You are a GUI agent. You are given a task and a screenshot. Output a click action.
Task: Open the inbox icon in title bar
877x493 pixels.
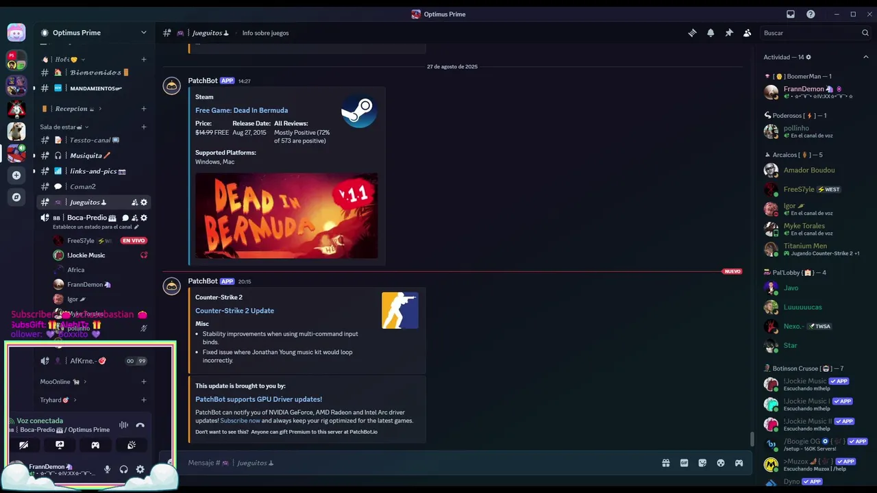click(x=790, y=14)
